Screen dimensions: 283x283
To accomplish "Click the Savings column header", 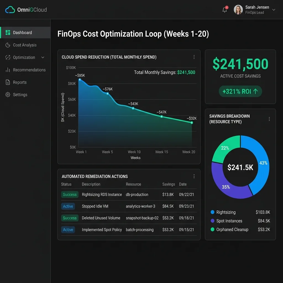I will tap(169, 184).
